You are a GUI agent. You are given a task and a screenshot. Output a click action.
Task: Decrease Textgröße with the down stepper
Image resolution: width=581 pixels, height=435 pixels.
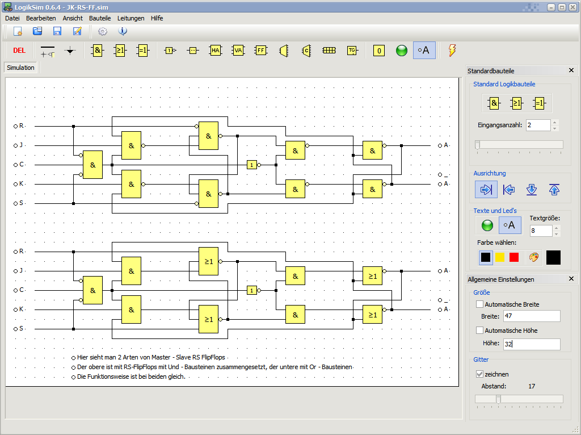pos(556,234)
